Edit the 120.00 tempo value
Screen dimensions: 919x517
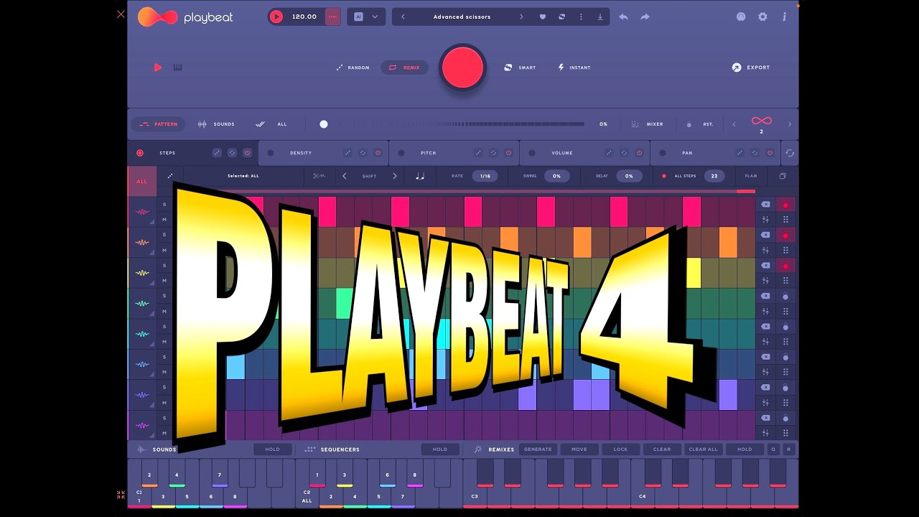pyautogui.click(x=304, y=17)
